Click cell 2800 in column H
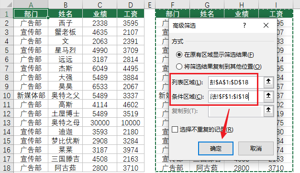The width and height of the screenshot is (300, 173). (x=242, y=168)
